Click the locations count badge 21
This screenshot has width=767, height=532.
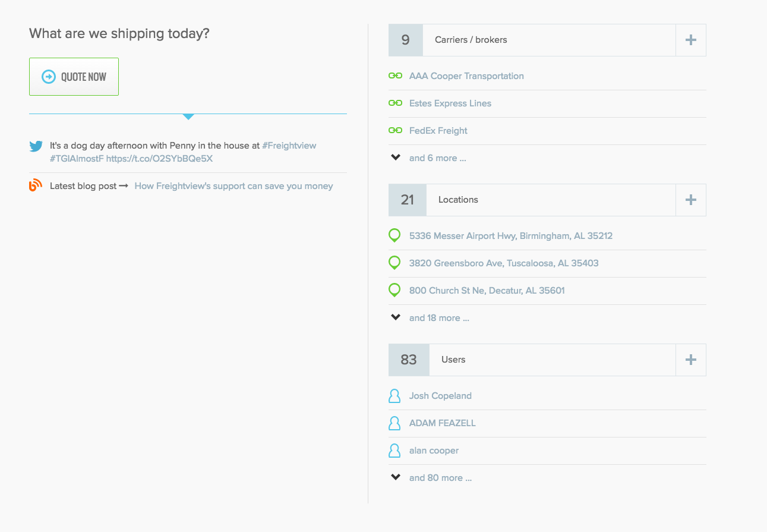[x=408, y=200]
